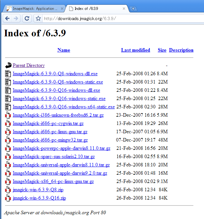
Task: Sort listing by Last modified
Action: pos(135,50)
